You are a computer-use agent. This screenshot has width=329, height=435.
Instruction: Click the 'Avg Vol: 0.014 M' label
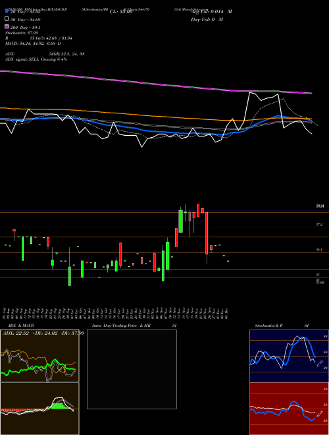coord(211,12)
